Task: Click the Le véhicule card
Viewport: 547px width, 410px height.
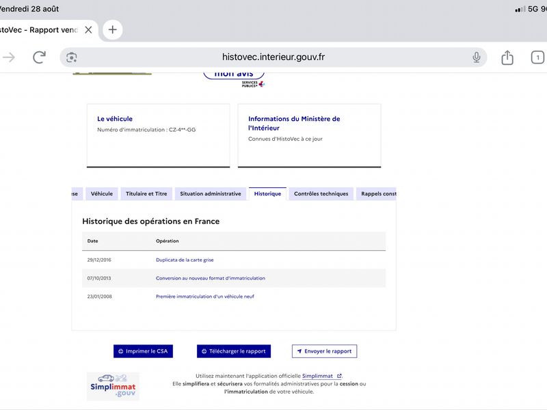Action: coord(159,135)
